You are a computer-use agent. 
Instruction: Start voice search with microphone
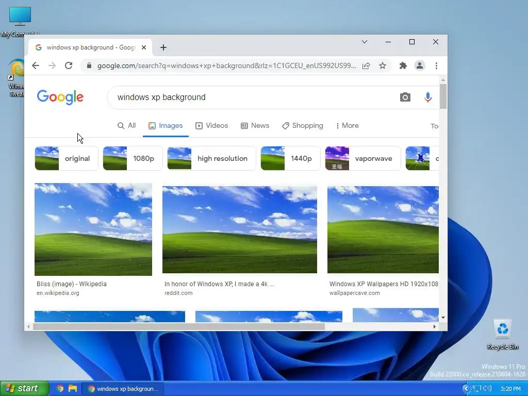427,97
